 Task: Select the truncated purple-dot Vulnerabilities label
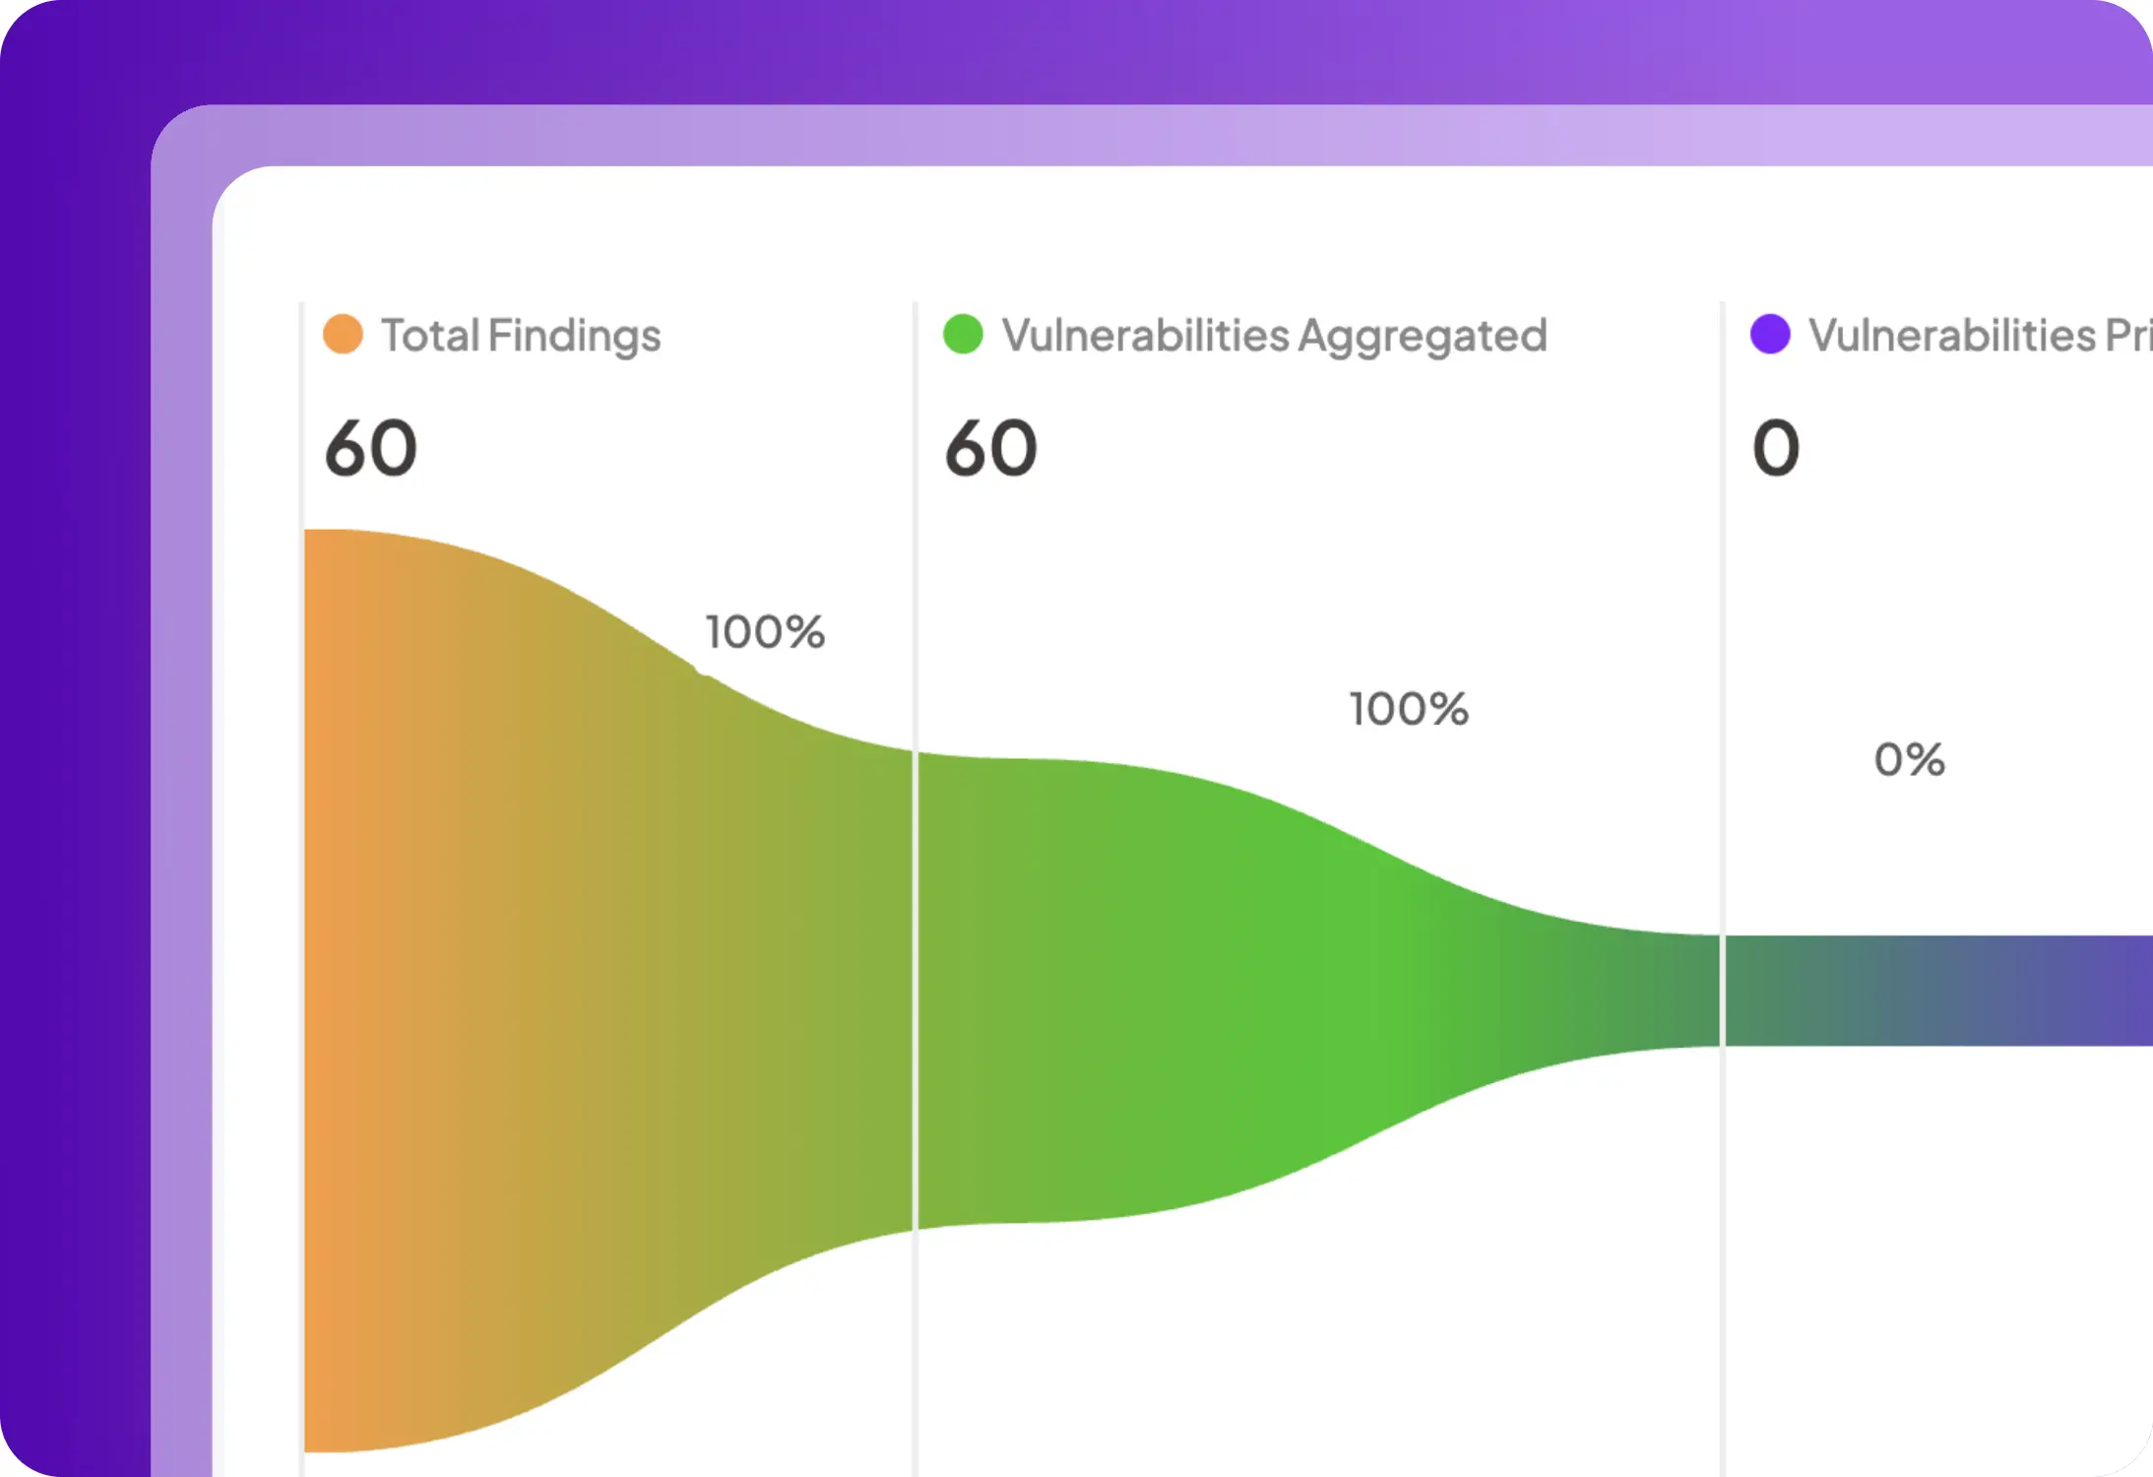point(1979,336)
